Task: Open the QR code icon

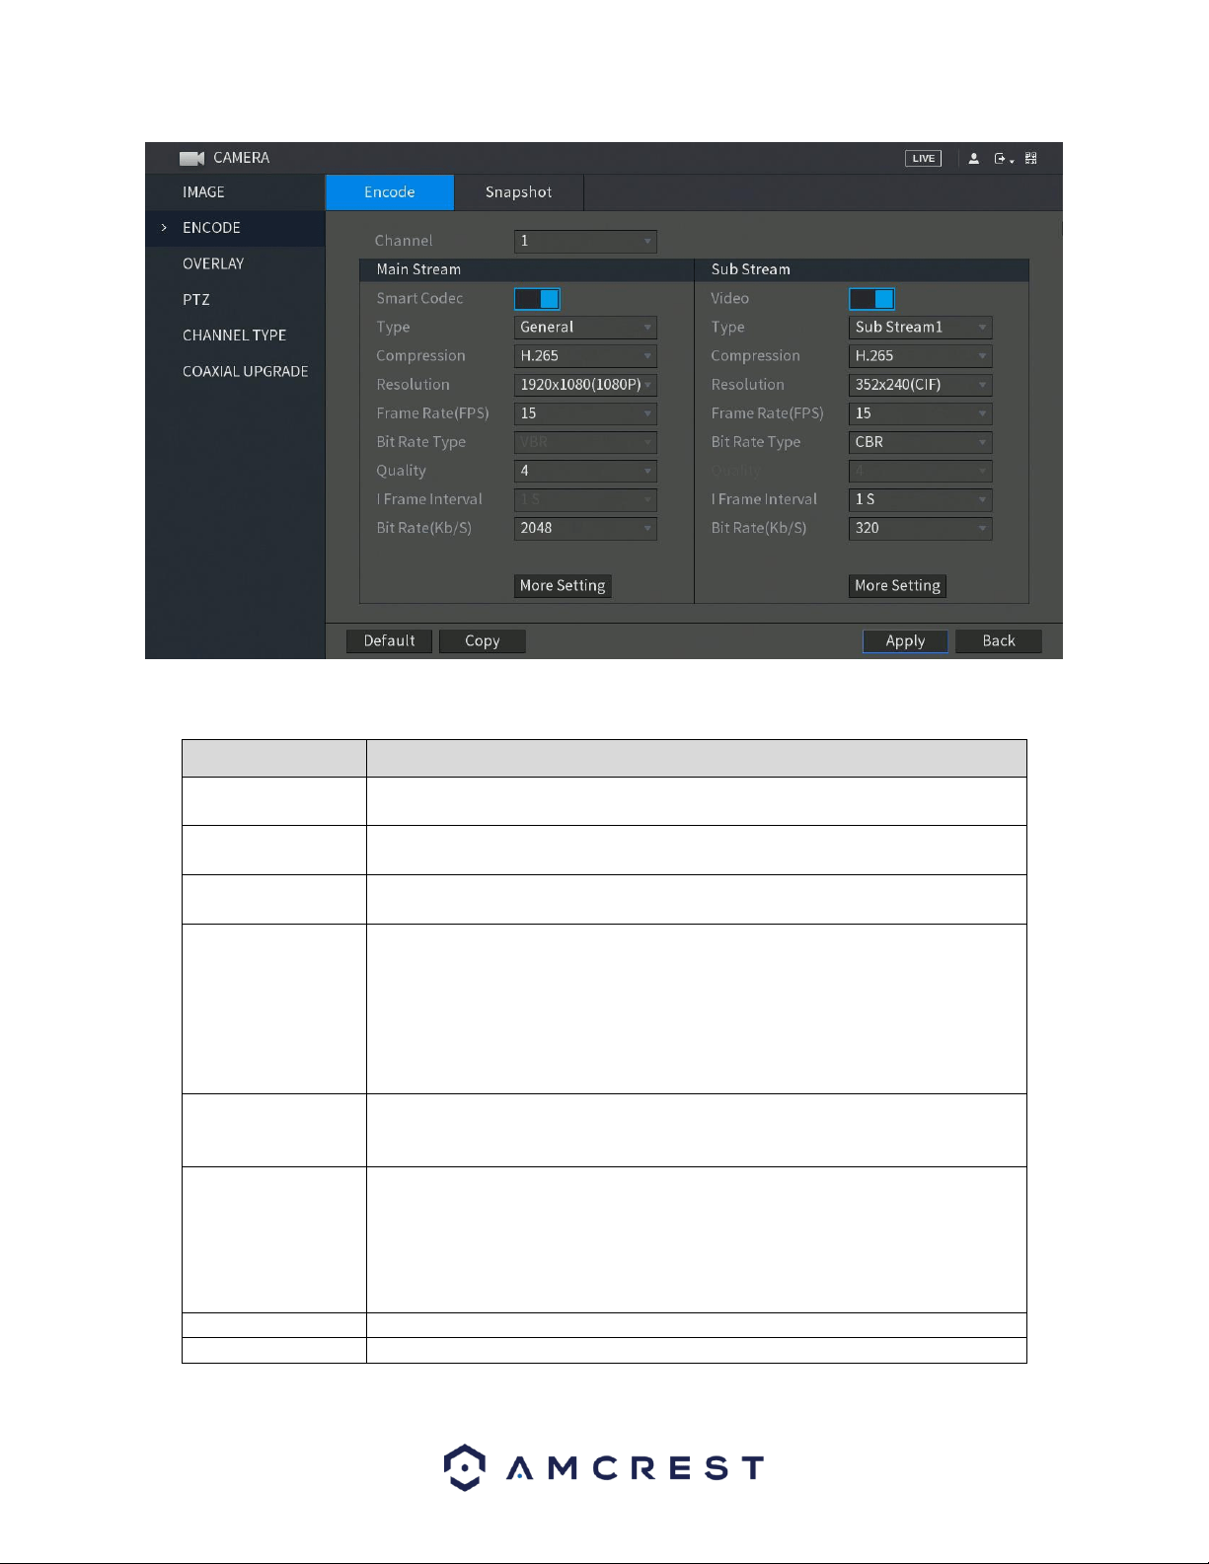Action: click(1031, 158)
